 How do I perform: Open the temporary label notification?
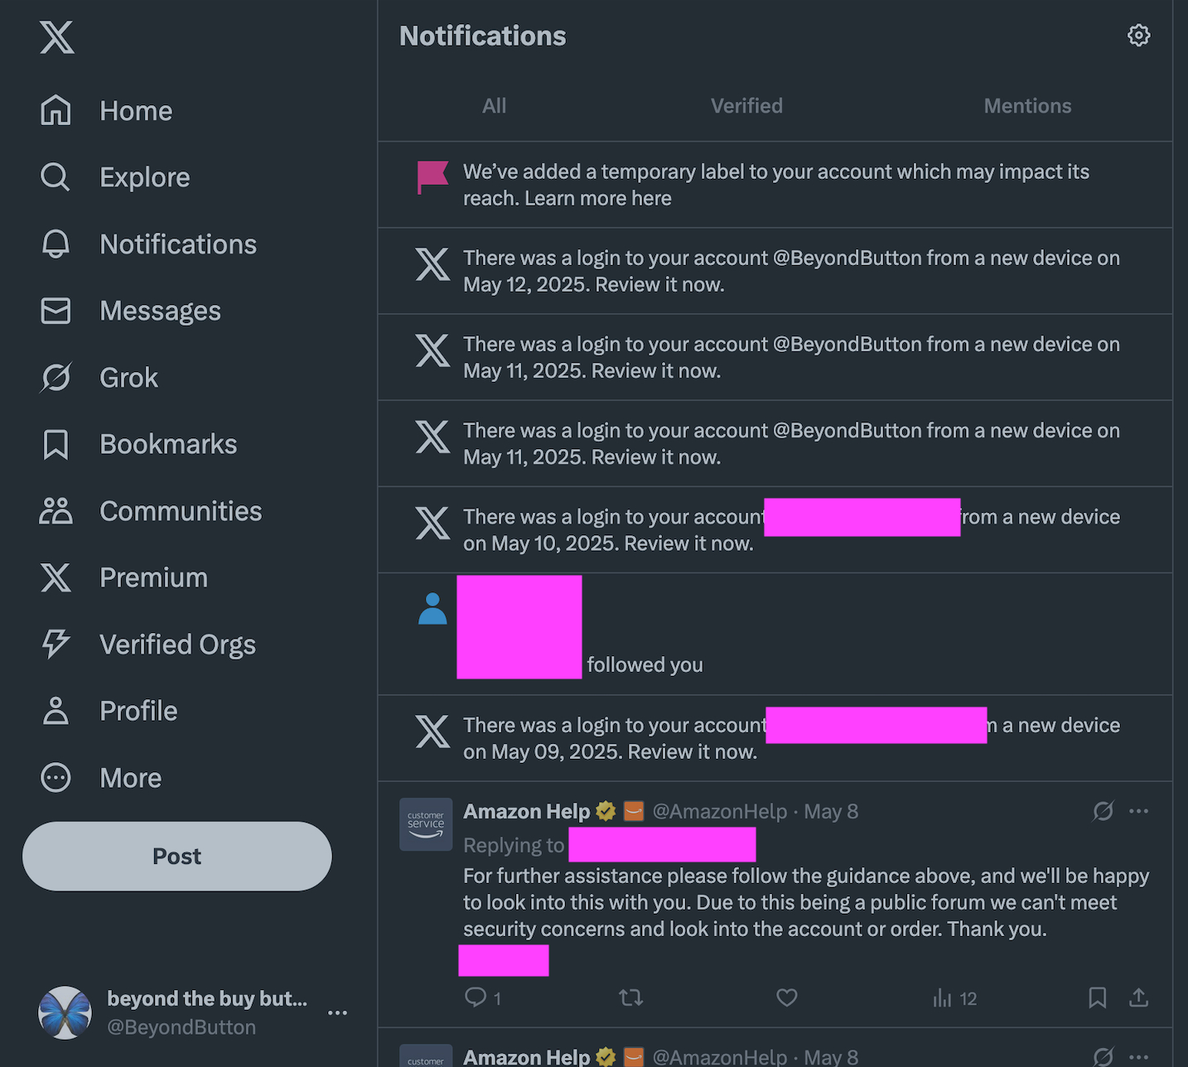coord(775,185)
